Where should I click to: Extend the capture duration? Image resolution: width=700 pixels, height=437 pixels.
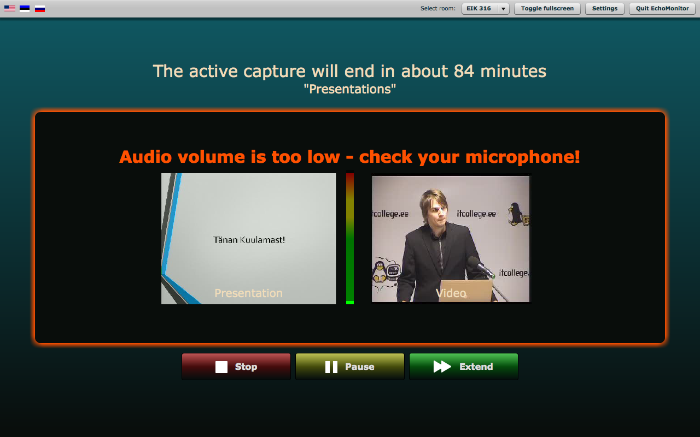[464, 367]
